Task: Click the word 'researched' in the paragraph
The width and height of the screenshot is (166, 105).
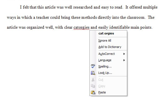Action: pyautogui.click(x=83, y=7)
